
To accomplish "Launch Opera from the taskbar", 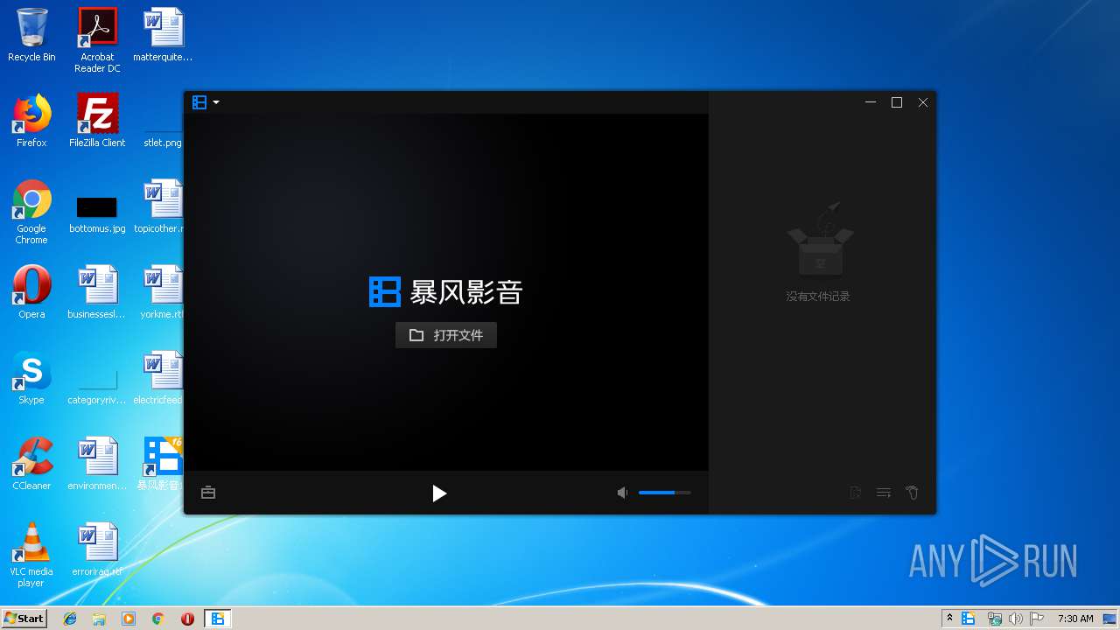I will [x=187, y=619].
